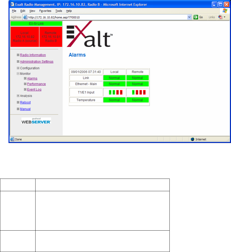Open the Administration Settings link

point(37,62)
